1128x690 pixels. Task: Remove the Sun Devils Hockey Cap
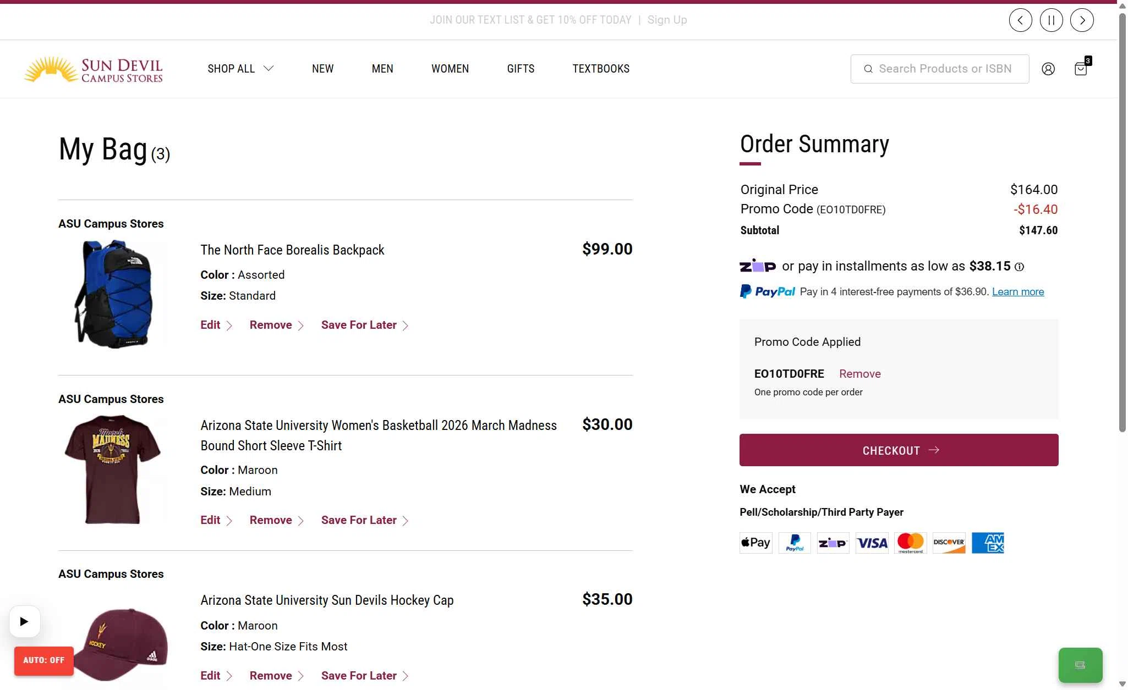pyautogui.click(x=277, y=676)
